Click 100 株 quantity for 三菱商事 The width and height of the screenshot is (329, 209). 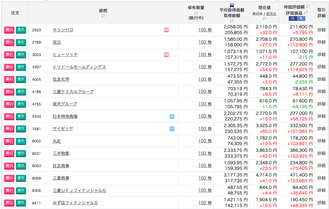[x=205, y=178]
